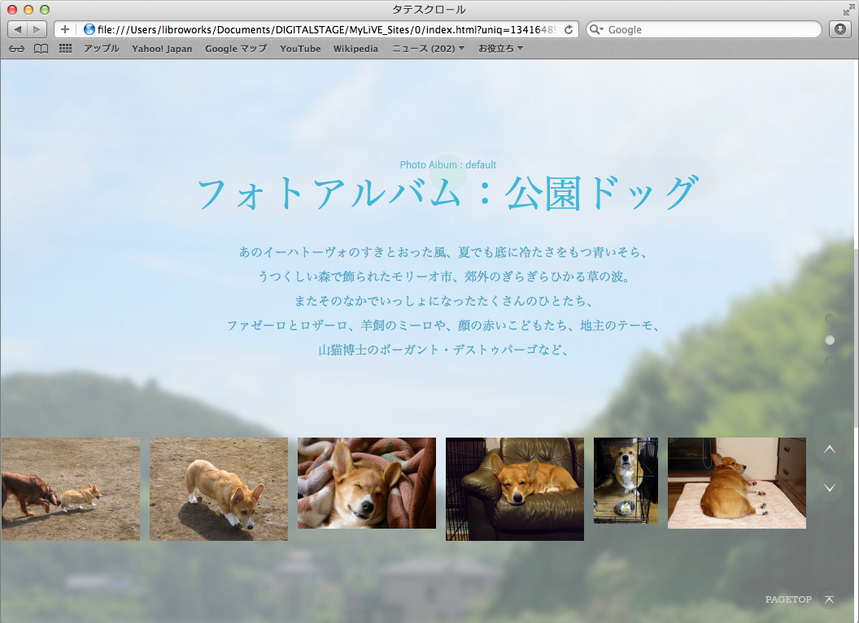Open the Google マップ bookmark

click(236, 49)
